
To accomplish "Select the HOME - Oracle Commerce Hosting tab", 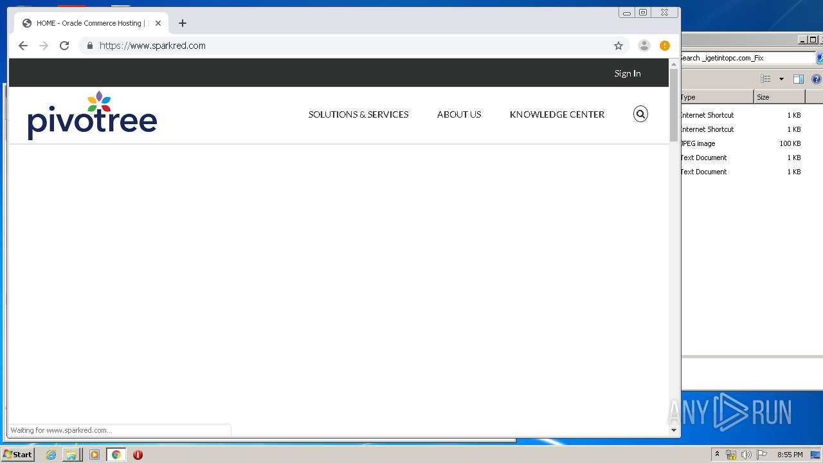I will click(92, 23).
